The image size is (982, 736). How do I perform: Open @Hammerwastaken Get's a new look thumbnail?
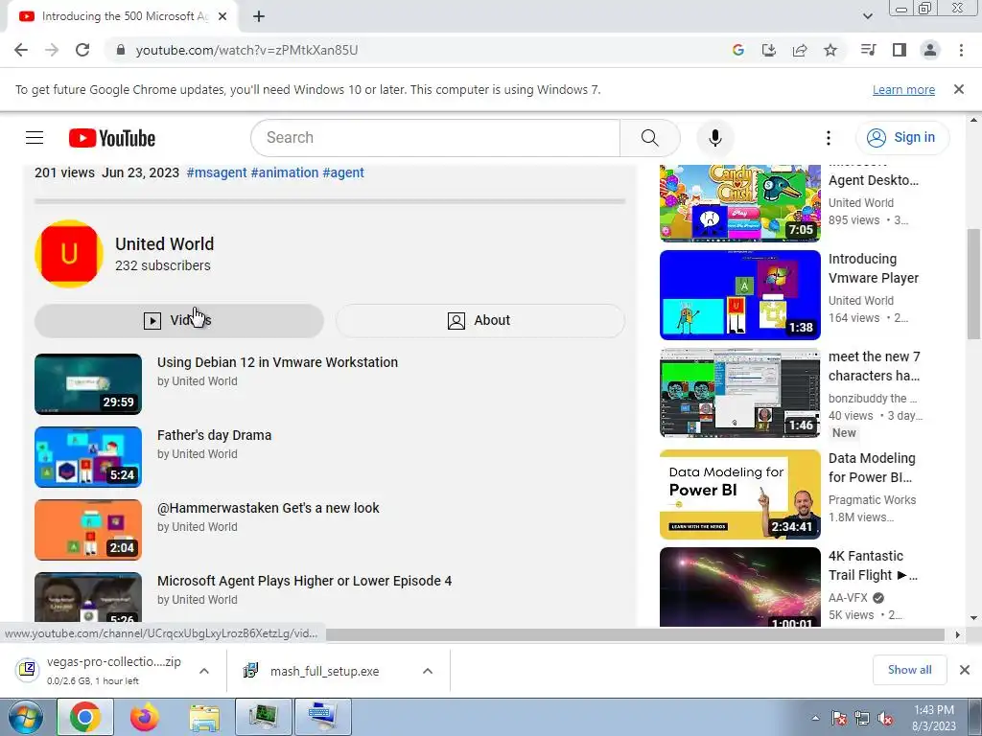click(x=88, y=530)
